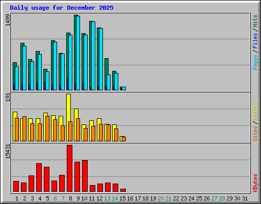The height and width of the screenshot is (204, 261).
Task: Select the orange Sites bar for day 2
Action: pos(24,129)
